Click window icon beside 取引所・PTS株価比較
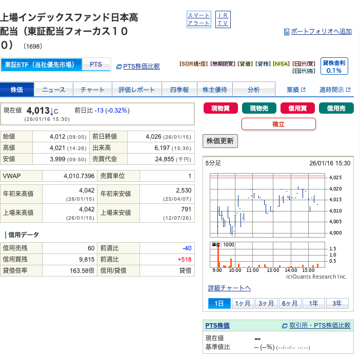360x360 pixels. 285,326
